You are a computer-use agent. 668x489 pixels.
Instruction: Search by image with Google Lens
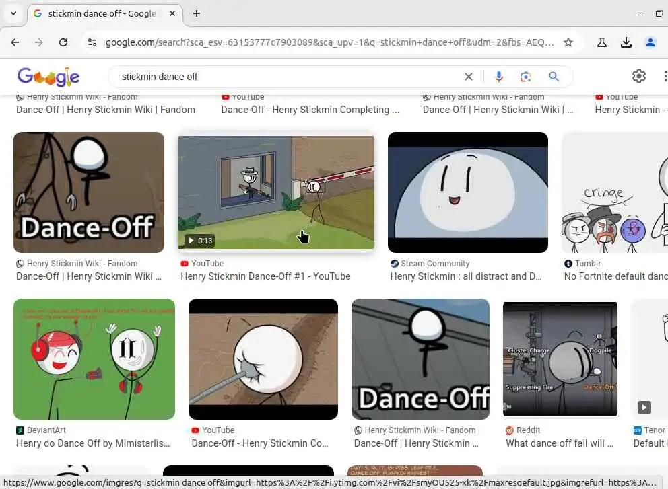tap(526, 77)
